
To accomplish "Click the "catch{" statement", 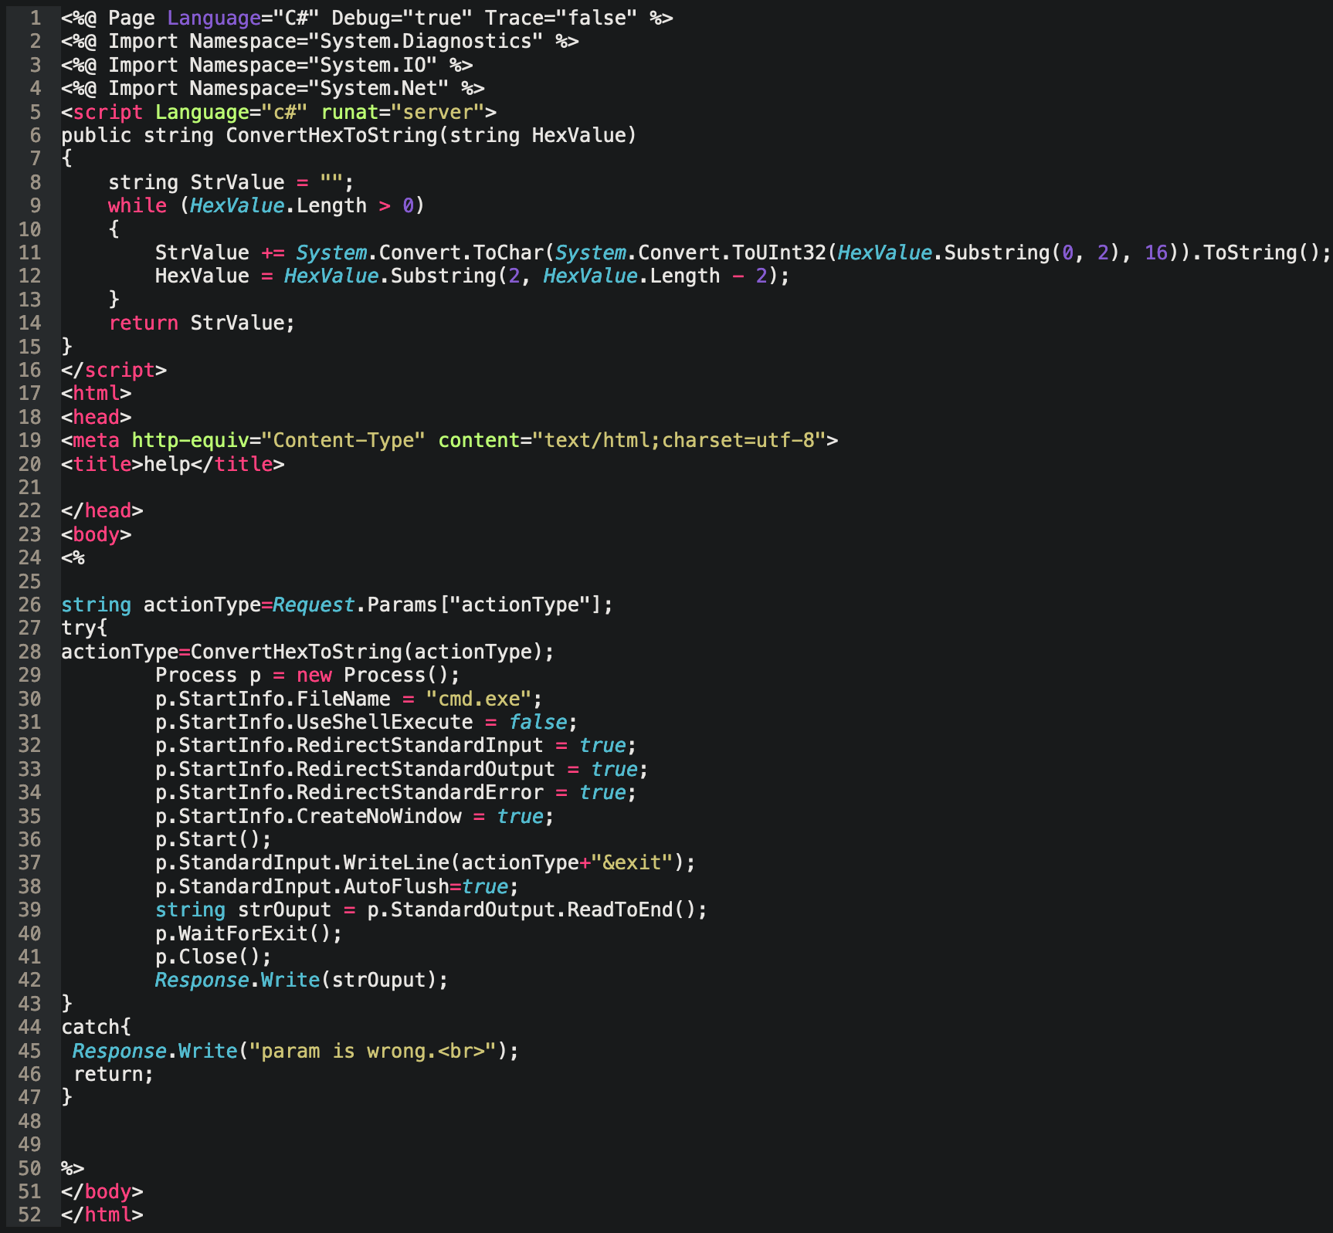I will click(x=97, y=1027).
